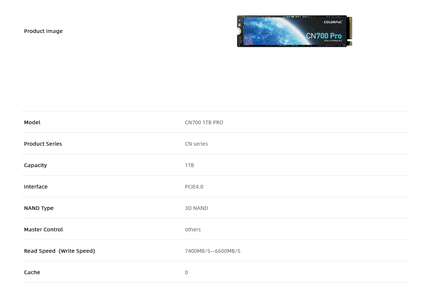Image resolution: width=429 pixels, height=292 pixels.
Task: Click the Cache value 0
Action: (187, 272)
